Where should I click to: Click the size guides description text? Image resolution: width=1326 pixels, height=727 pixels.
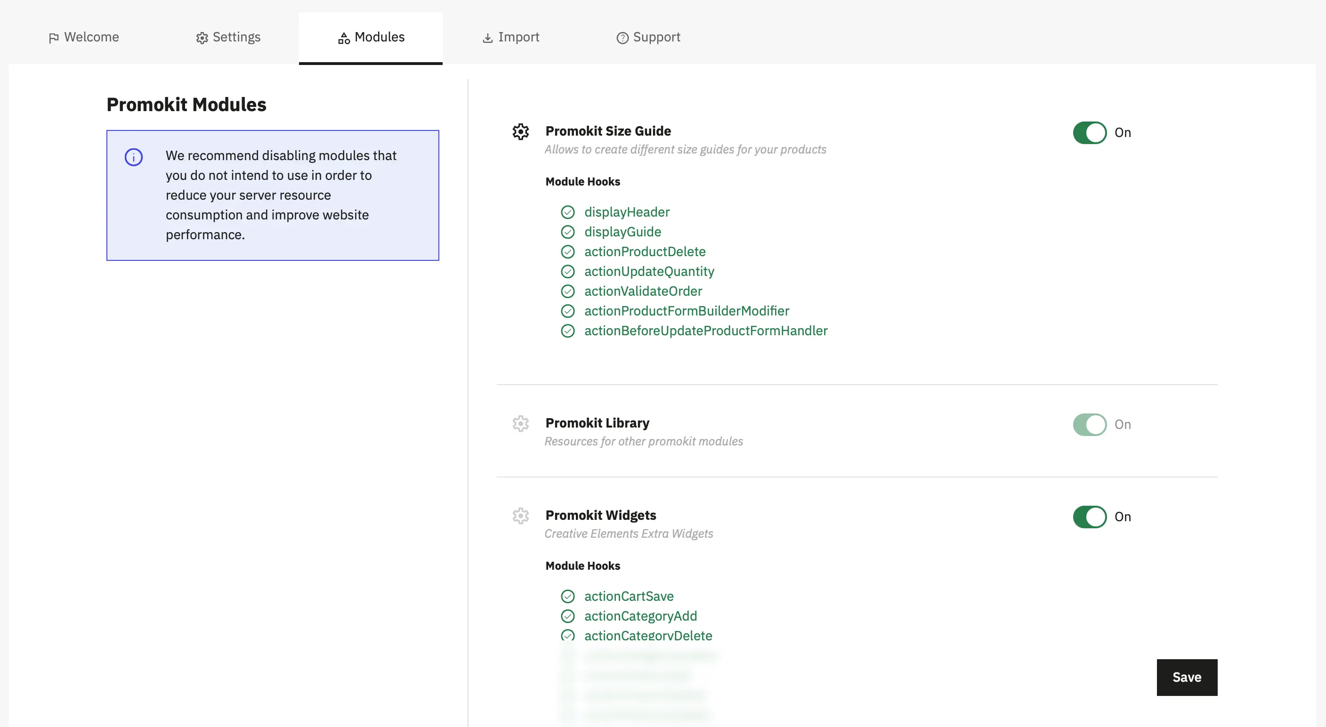coord(685,149)
